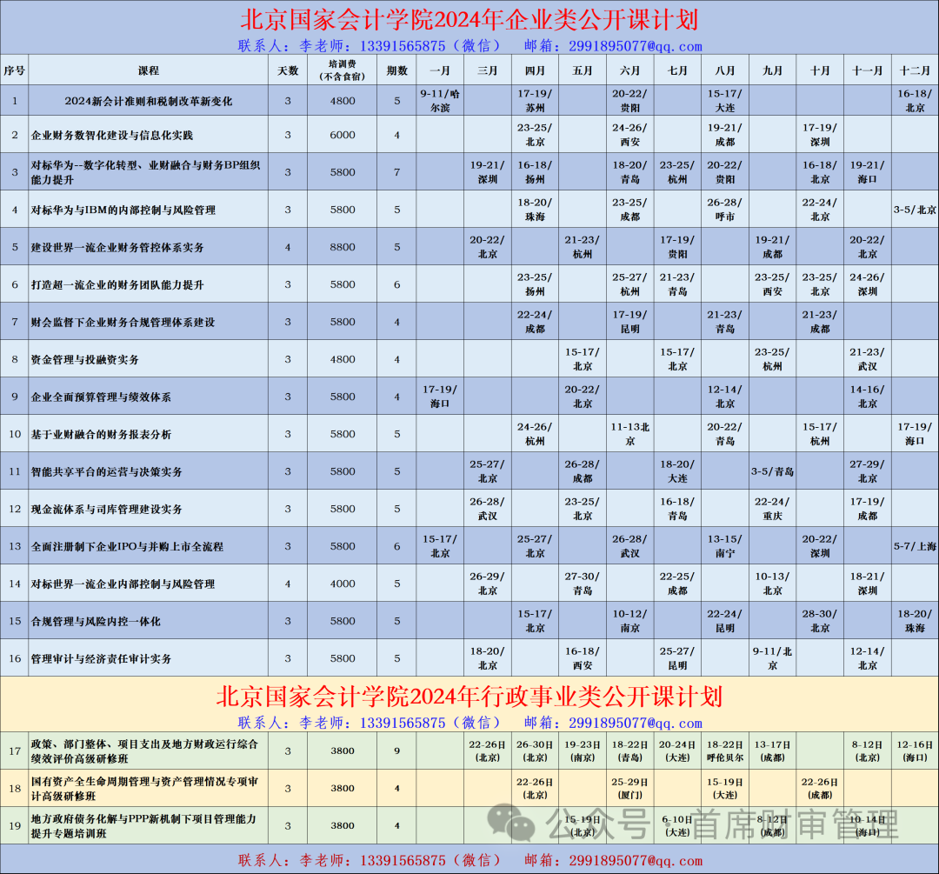Click the cell 15-17/大连
This screenshot has width=939, height=874.
724,101
